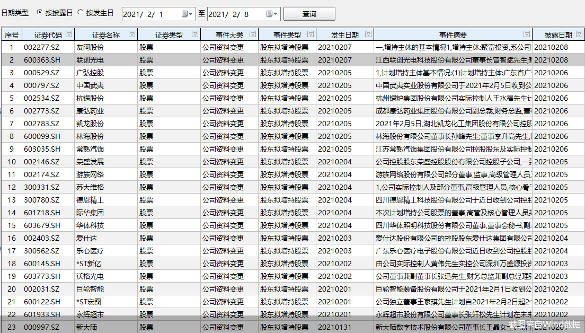The height and width of the screenshot is (333, 585).
Task: Select code 603679.SH cell
Action: pos(48,225)
